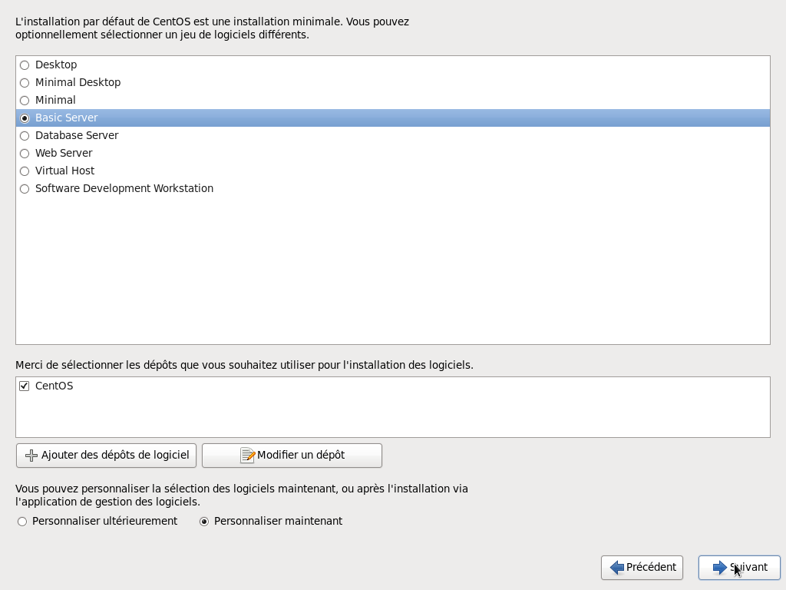Select the Web Server option
This screenshot has width=786, height=590.
pyautogui.click(x=25, y=154)
